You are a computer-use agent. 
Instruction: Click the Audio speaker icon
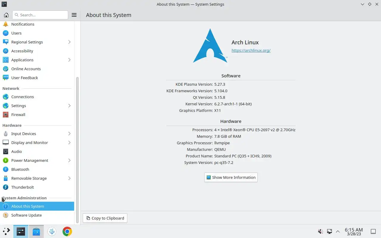(x=5, y=151)
